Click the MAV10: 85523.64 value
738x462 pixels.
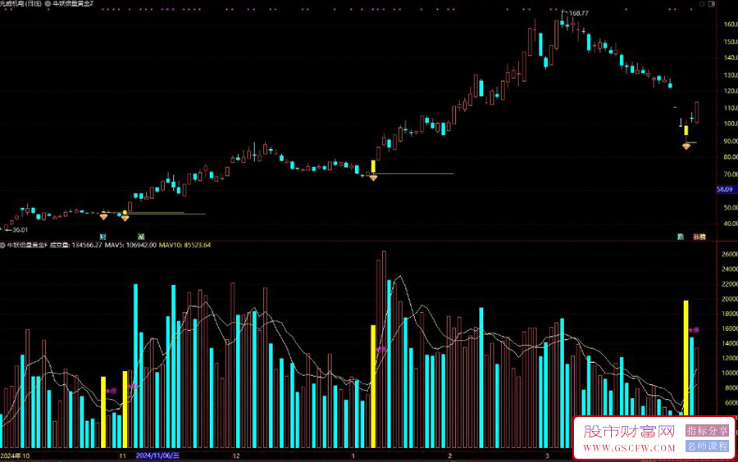point(184,245)
